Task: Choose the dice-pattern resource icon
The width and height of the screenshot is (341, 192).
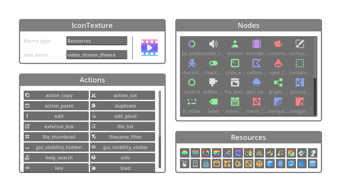Action: [291, 153]
